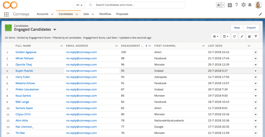Click the inline edit list pencil

242,36
